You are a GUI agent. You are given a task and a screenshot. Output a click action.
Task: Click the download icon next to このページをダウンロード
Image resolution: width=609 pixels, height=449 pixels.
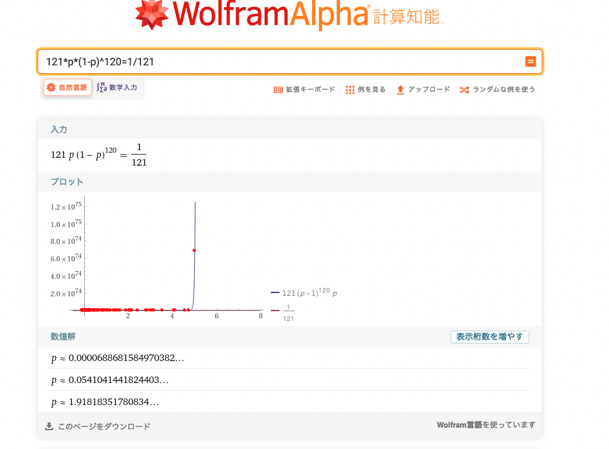49,426
